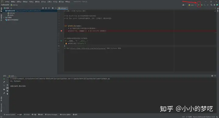Screen dimensions: 219x118
Task: Open the Run menu
Action: pyautogui.click(x=43, y=2)
